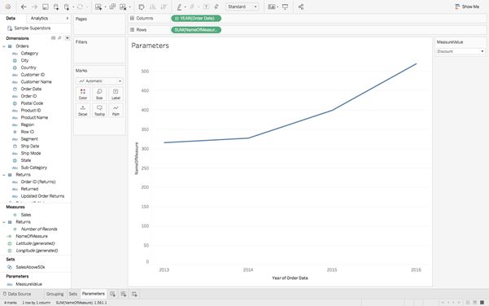Click the Sort Descending toolbar icon
The width and height of the screenshot is (489, 306).
[x=164, y=7]
